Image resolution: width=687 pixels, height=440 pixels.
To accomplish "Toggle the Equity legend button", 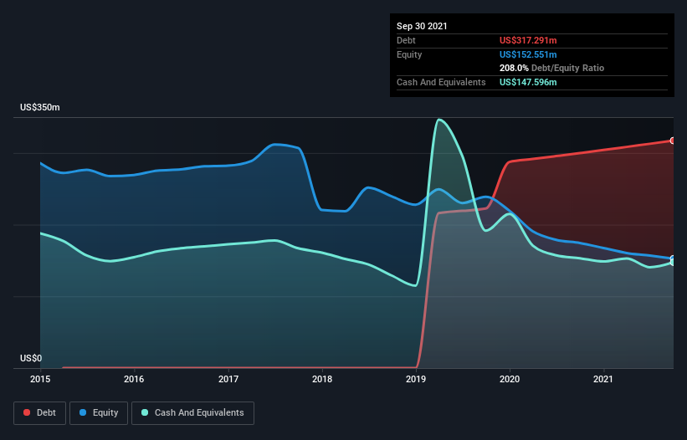I will (x=99, y=413).
